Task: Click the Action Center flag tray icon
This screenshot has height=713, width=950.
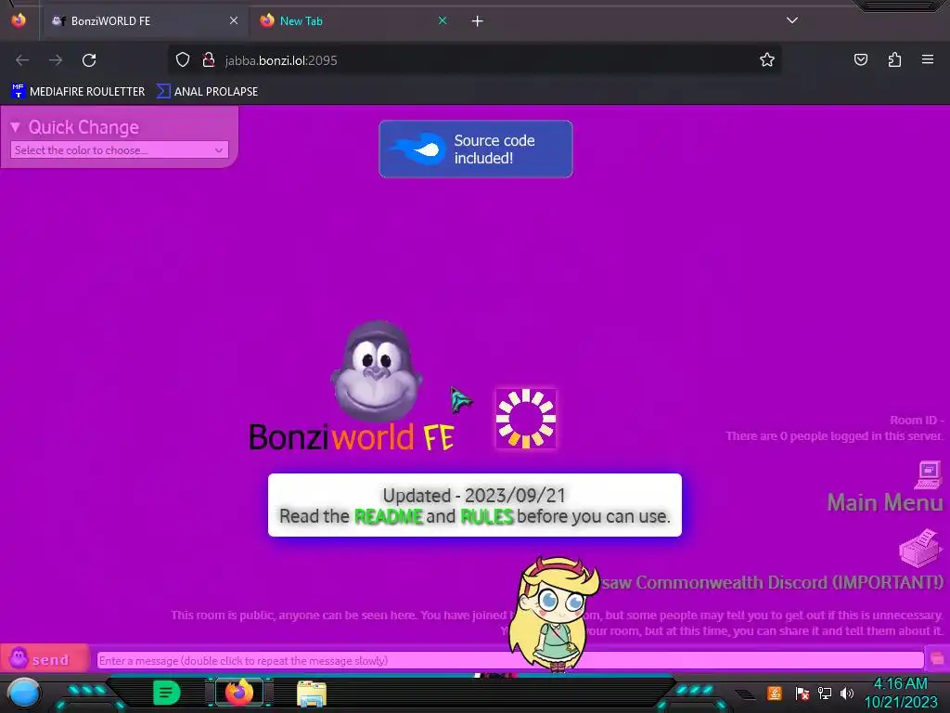Action: point(802,693)
